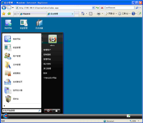The height and width of the screenshot is (123, 143).
Task: Open the 我的网站 desktop icon
Action: pyautogui.click(x=8, y=24)
